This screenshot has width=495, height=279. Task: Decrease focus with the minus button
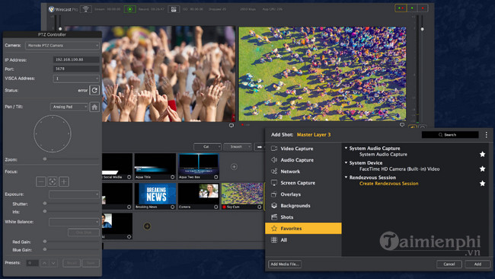click(40, 181)
